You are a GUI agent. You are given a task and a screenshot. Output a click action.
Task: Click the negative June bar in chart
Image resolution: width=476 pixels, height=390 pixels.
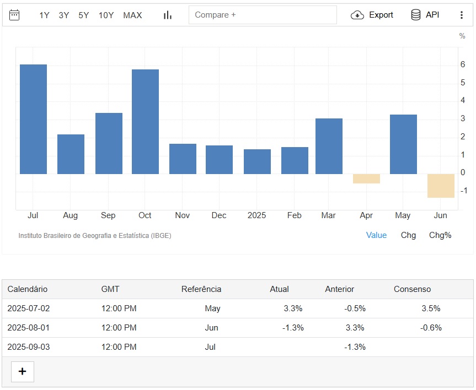point(441,186)
